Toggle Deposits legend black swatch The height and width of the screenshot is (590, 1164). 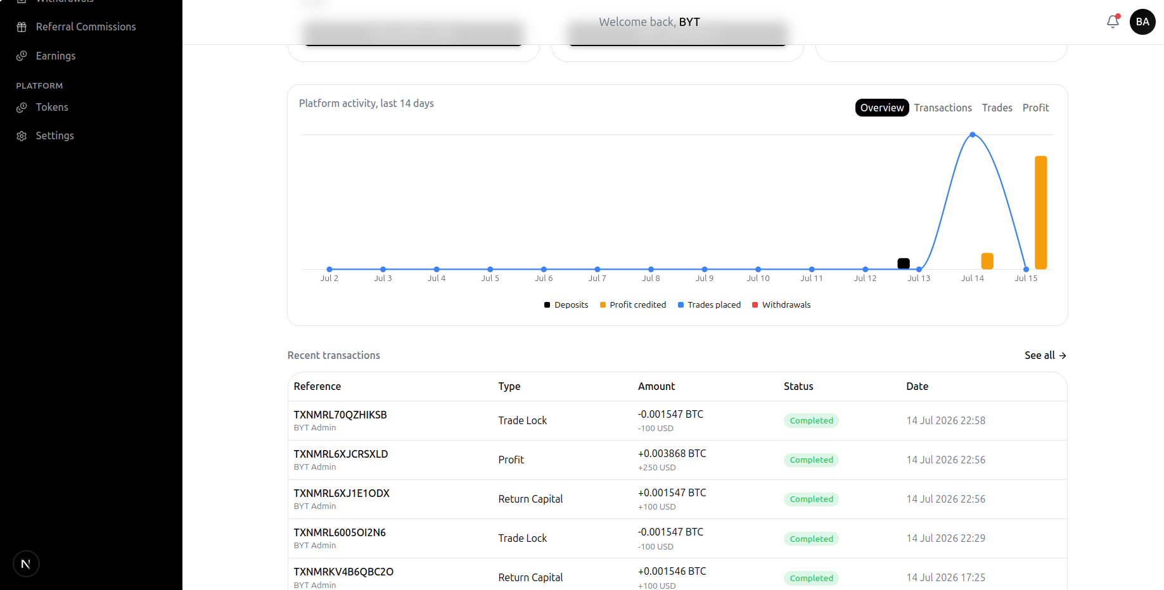[x=547, y=305]
